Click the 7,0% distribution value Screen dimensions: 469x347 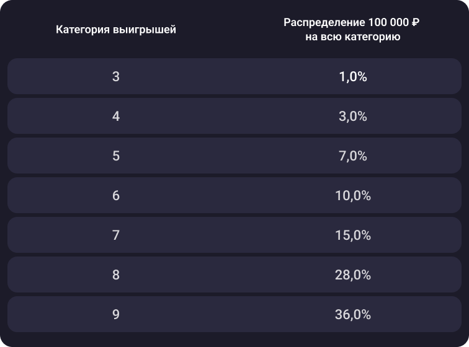click(353, 156)
